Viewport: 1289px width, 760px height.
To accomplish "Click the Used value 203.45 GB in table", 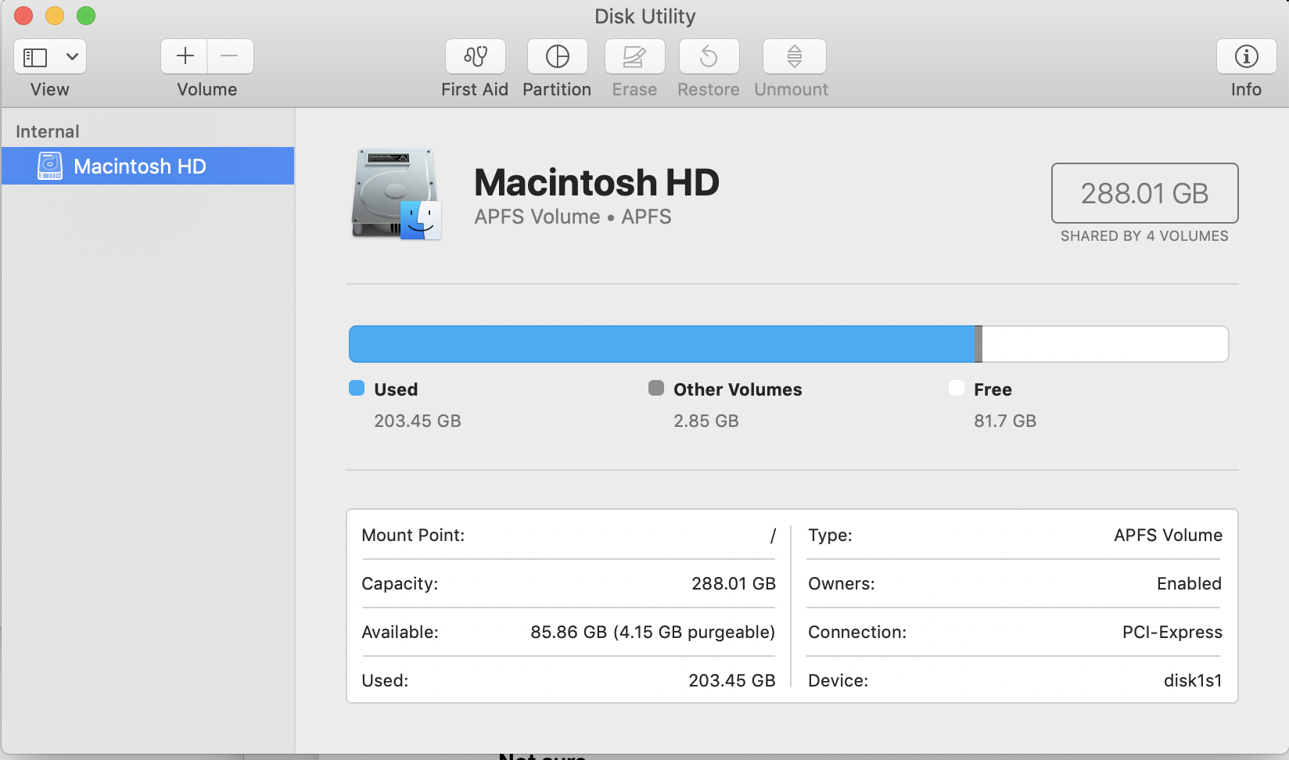I will [x=732, y=681].
